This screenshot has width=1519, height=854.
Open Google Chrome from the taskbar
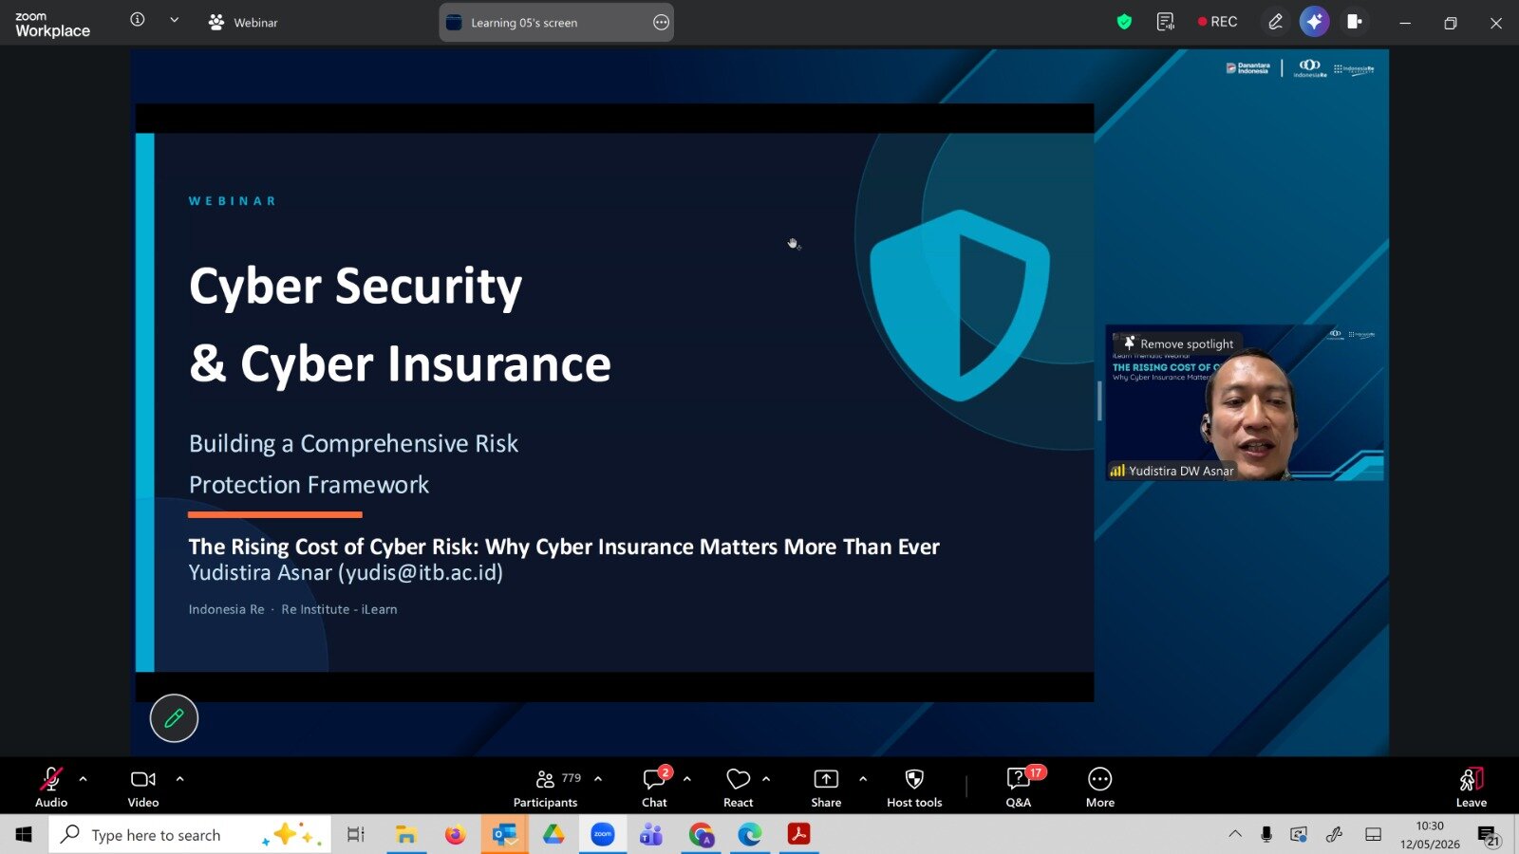point(702,834)
